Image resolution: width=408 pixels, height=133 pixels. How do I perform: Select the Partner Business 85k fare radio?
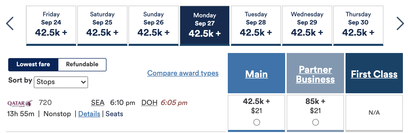(315, 123)
